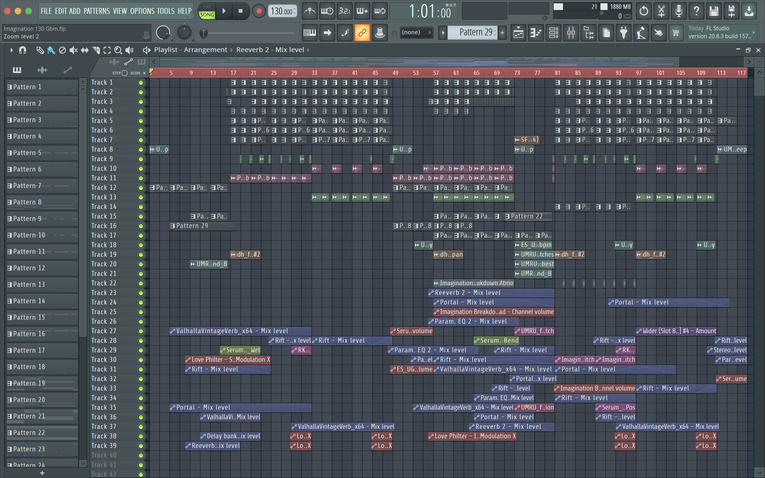Image resolution: width=765 pixels, height=478 pixels.
Task: Expand the Today FL Studio news panel arrow
Action: pos(754,32)
